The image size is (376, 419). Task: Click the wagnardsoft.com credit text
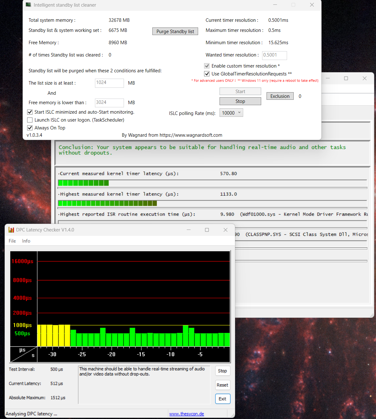[172, 135]
